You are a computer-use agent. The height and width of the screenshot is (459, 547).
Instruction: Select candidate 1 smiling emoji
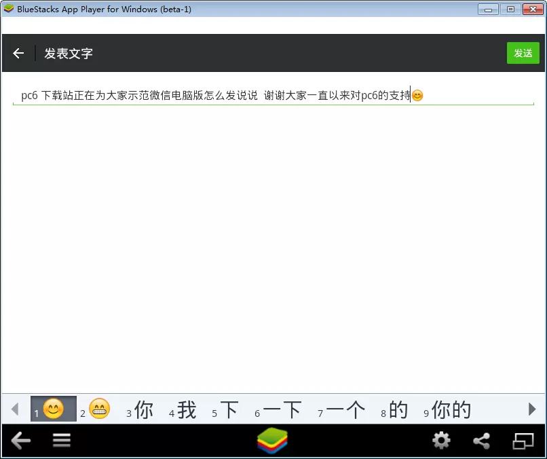tap(54, 409)
